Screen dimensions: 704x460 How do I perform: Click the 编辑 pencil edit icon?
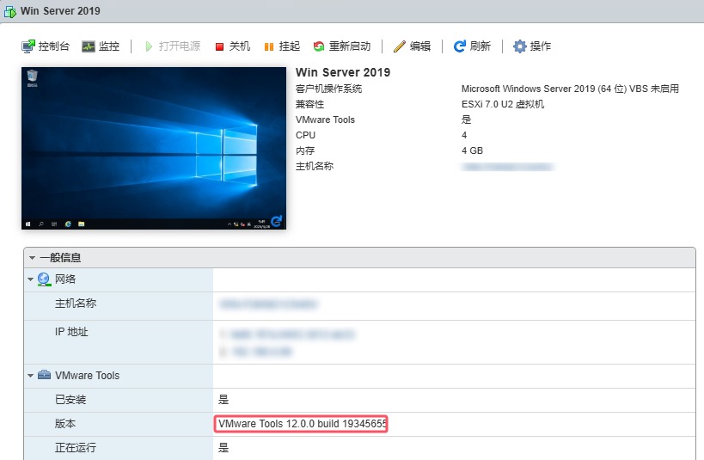coord(399,46)
